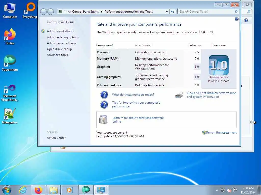
Task: Click the blue Help icon in front window
Action: pos(237,19)
